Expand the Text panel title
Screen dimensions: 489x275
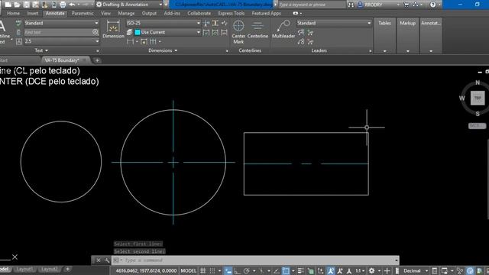pos(41,50)
